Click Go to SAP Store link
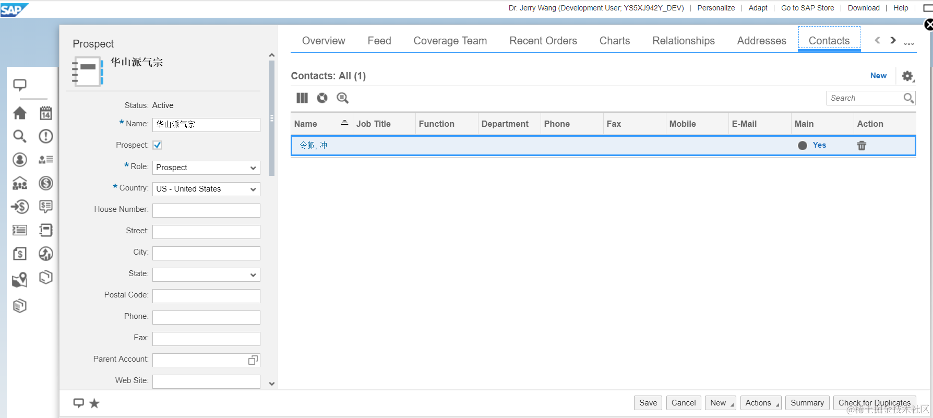The image size is (933, 418). tap(807, 8)
